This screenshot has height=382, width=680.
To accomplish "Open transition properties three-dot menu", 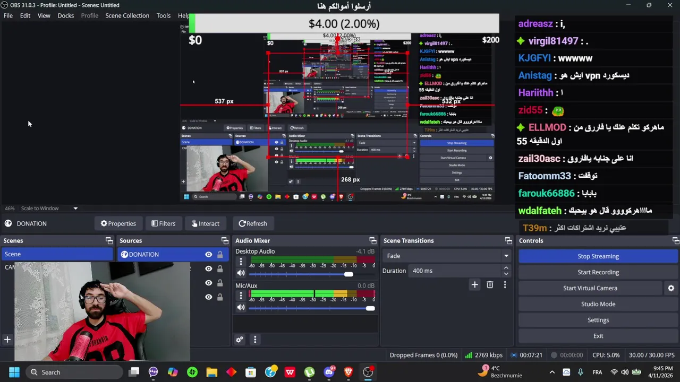I will pyautogui.click(x=505, y=285).
